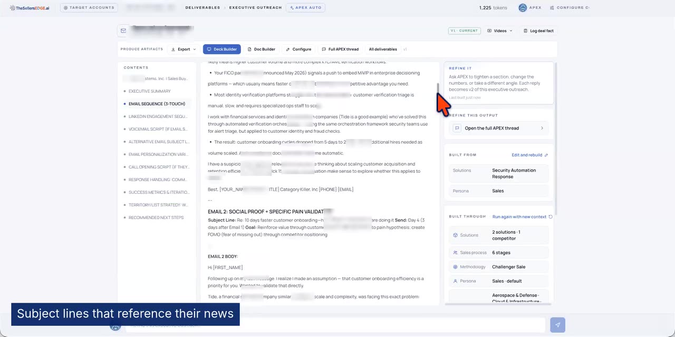
Task: Click the send arrow button
Action: (557, 325)
